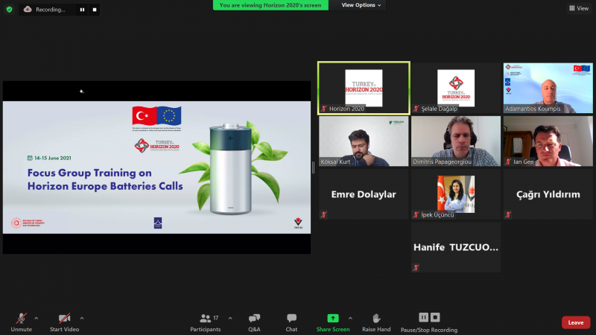The width and height of the screenshot is (596, 335).
Task: Click muted mic icon on Çağrı Yıldırım tile
Action: [508, 214]
